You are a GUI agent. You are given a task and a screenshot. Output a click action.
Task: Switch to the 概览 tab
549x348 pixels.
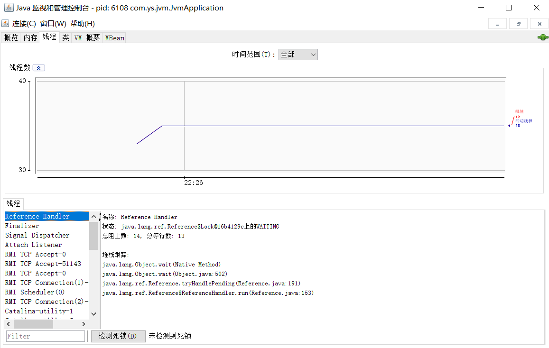click(x=11, y=38)
